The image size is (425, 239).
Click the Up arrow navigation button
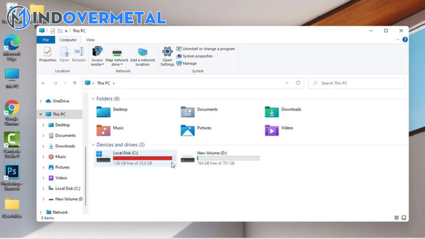(x=75, y=83)
